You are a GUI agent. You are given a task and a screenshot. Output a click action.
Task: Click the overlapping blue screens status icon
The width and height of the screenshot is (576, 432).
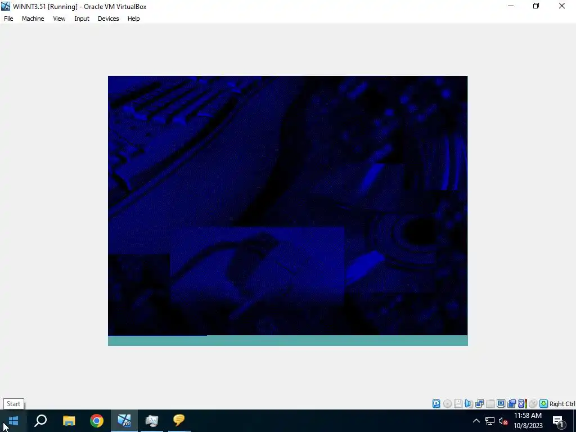click(x=511, y=404)
